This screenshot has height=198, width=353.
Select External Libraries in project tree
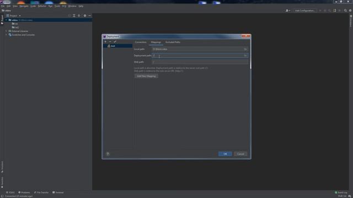[18, 31]
